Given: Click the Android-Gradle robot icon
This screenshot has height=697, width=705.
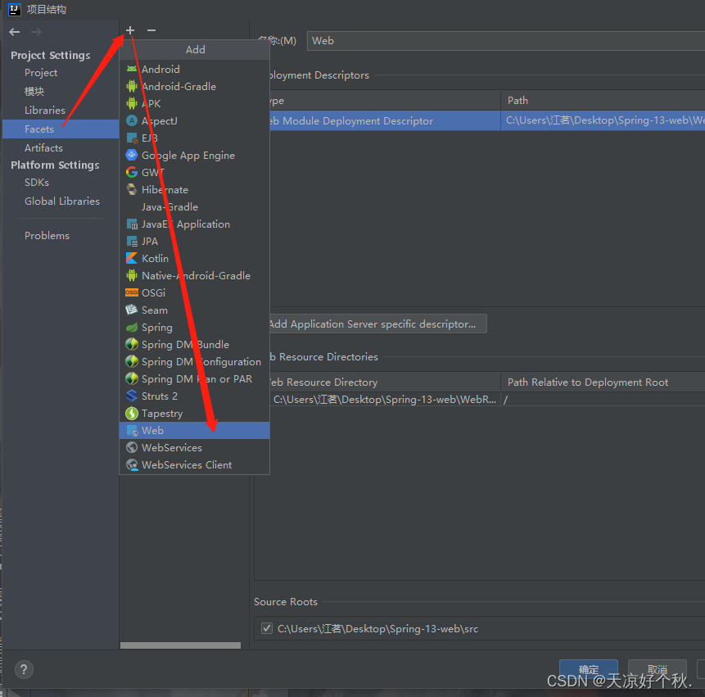Looking at the screenshot, I should pyautogui.click(x=132, y=86).
